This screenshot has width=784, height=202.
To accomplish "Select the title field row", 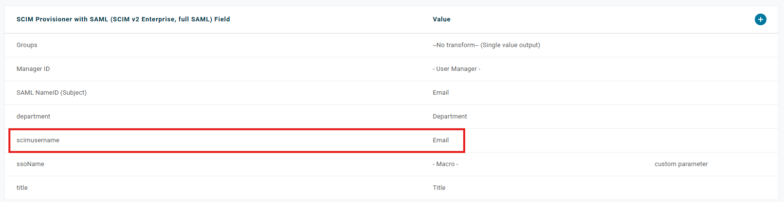I will click(391, 188).
